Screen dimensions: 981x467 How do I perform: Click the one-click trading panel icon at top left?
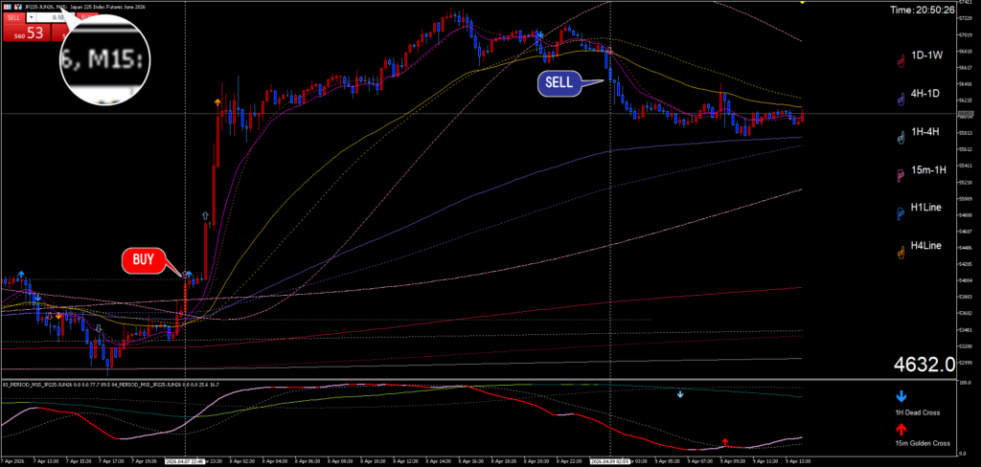(8, 6)
